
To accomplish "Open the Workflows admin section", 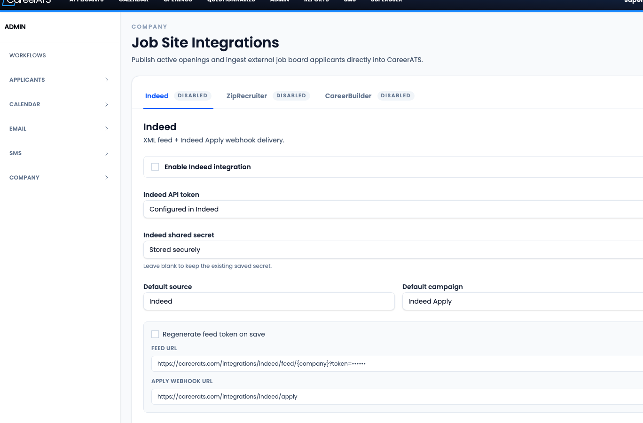I will pyautogui.click(x=28, y=55).
